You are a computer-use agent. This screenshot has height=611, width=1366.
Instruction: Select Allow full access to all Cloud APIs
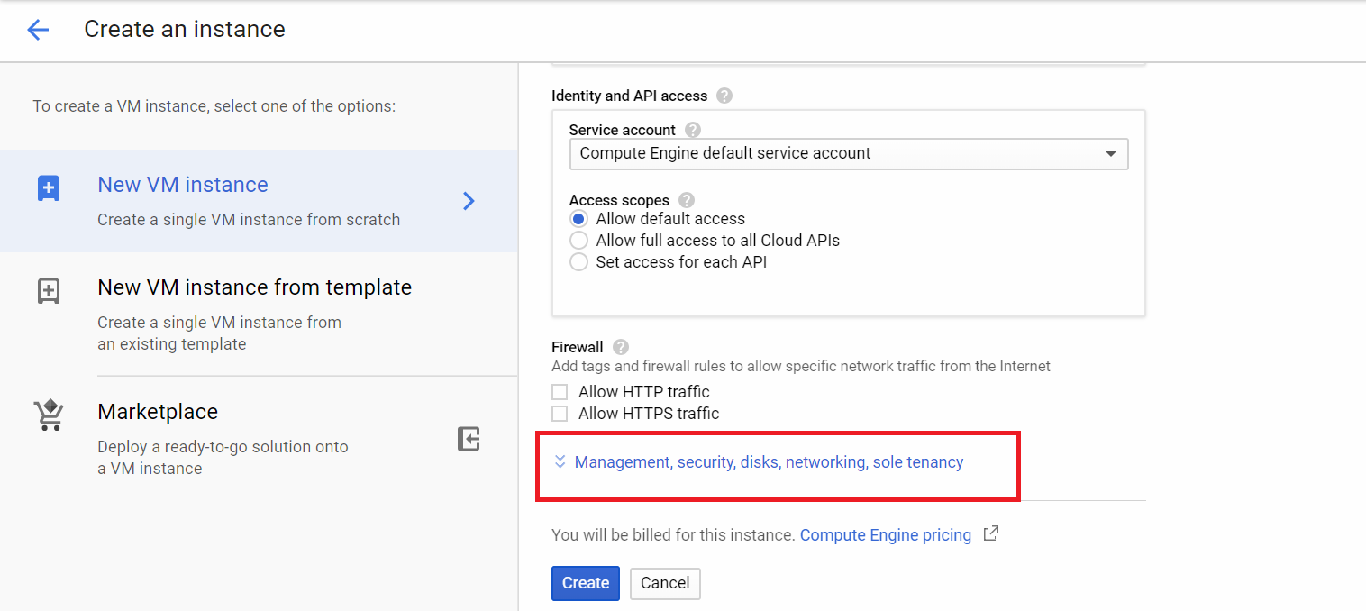click(579, 241)
